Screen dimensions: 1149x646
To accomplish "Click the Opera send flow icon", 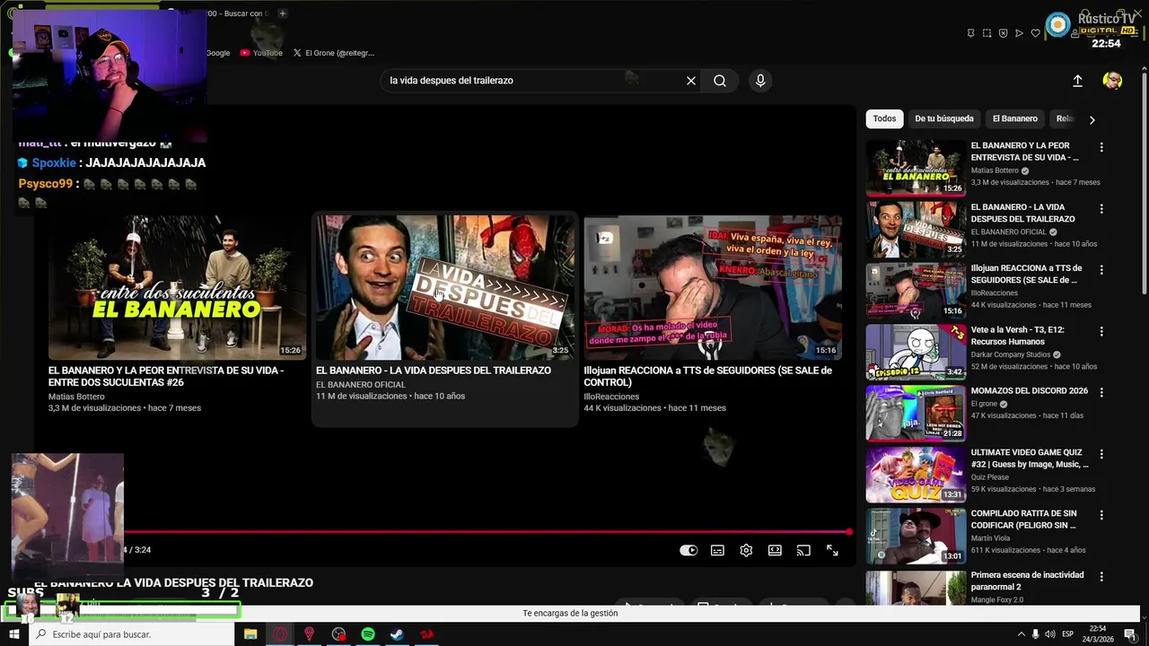I will coord(1019,33).
